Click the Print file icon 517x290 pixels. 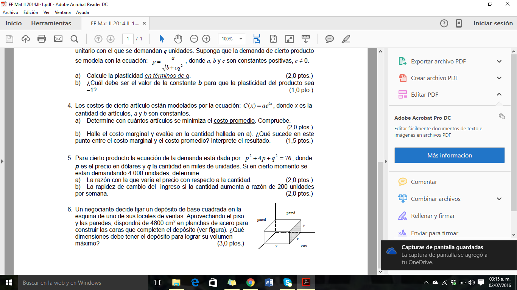[x=42, y=39]
